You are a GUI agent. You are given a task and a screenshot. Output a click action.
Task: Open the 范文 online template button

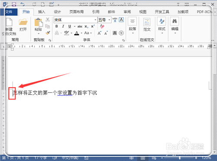click(147, 25)
